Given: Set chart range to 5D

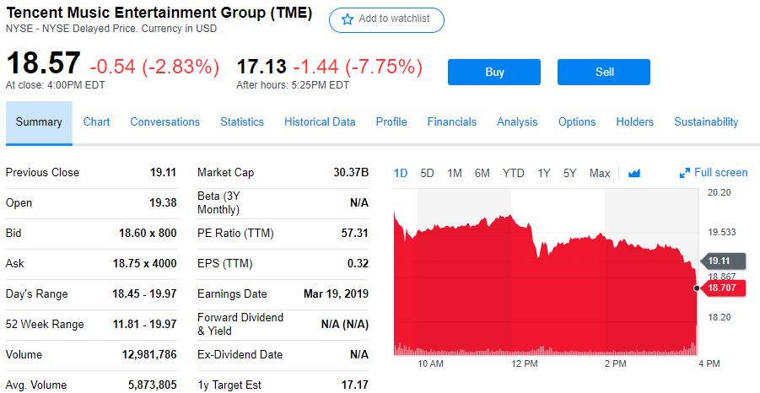Looking at the screenshot, I should 427,174.
